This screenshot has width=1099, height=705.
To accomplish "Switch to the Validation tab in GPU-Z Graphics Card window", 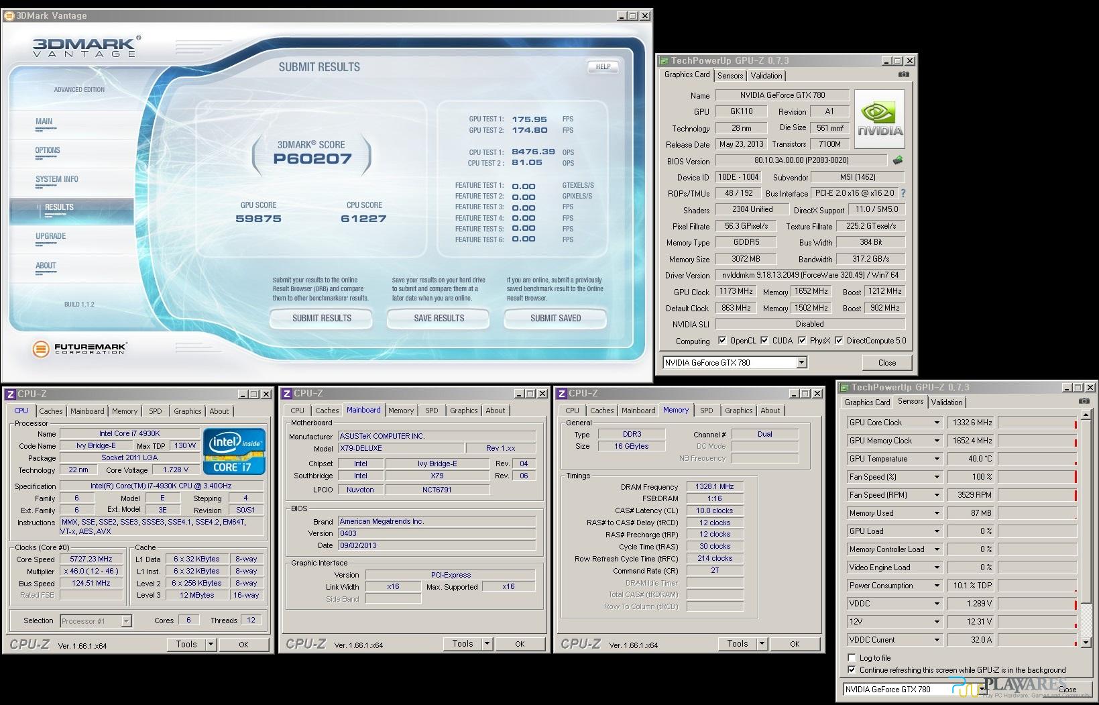I will pos(766,76).
